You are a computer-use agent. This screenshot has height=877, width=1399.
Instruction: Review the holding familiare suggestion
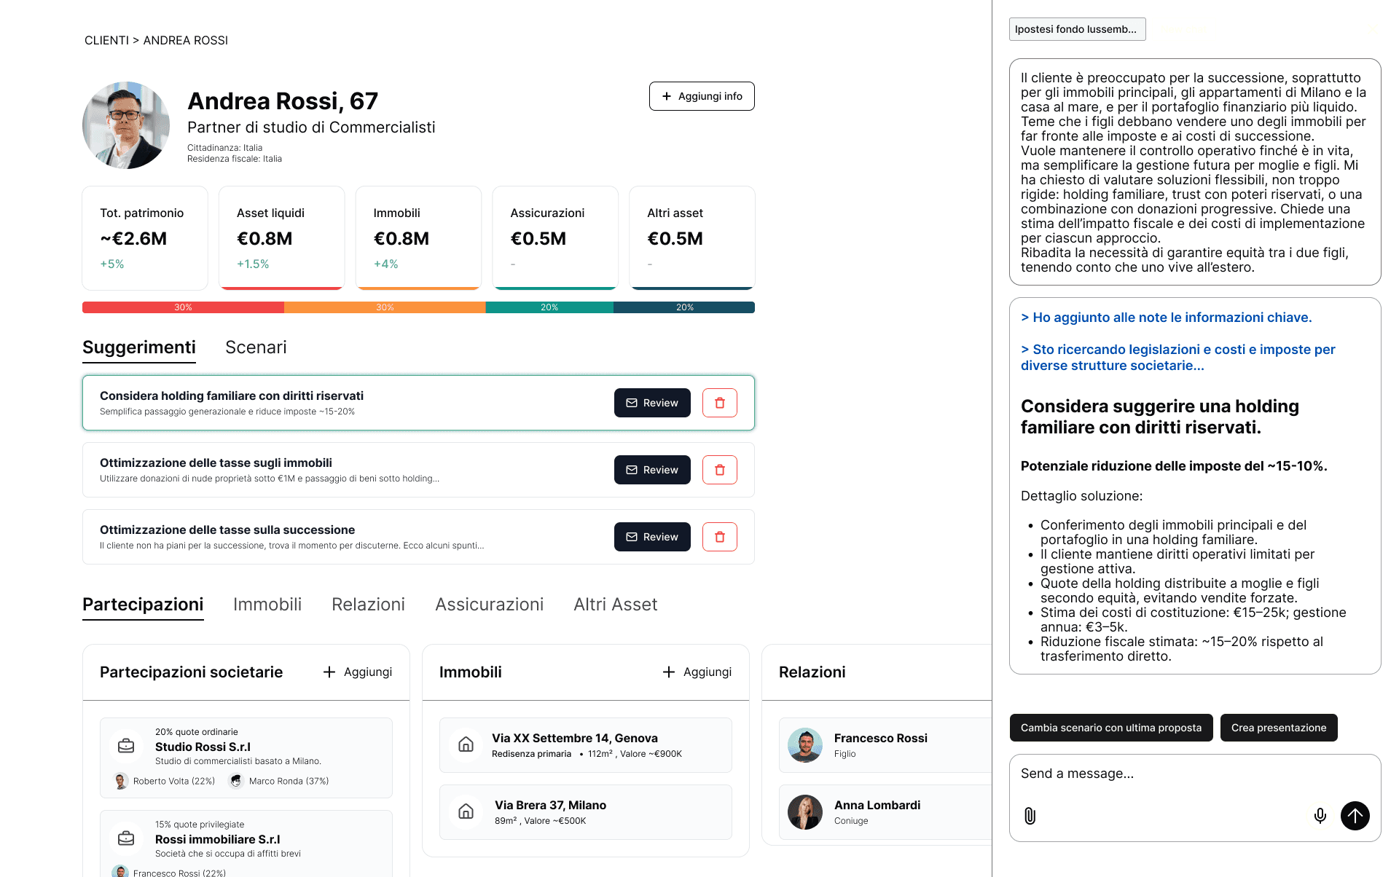[651, 403]
